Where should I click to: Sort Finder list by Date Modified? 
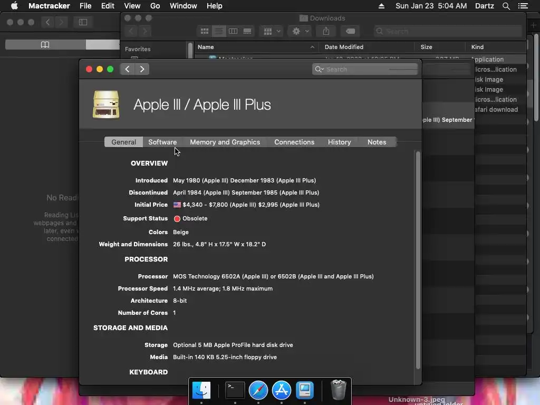pyautogui.click(x=366, y=47)
